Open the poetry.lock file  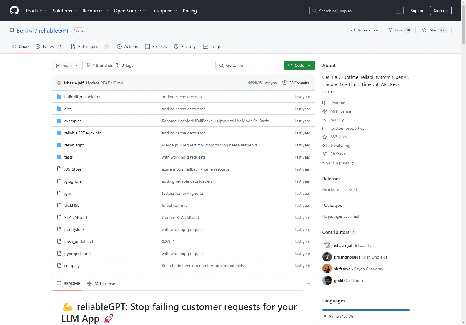click(x=74, y=229)
